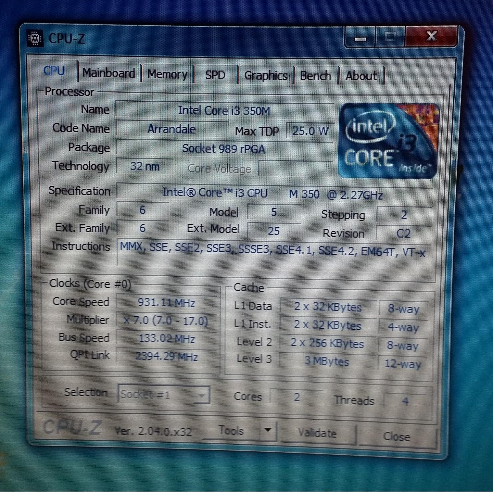Image resolution: width=493 pixels, height=493 pixels.
Task: Show the About tab
Action: click(361, 76)
